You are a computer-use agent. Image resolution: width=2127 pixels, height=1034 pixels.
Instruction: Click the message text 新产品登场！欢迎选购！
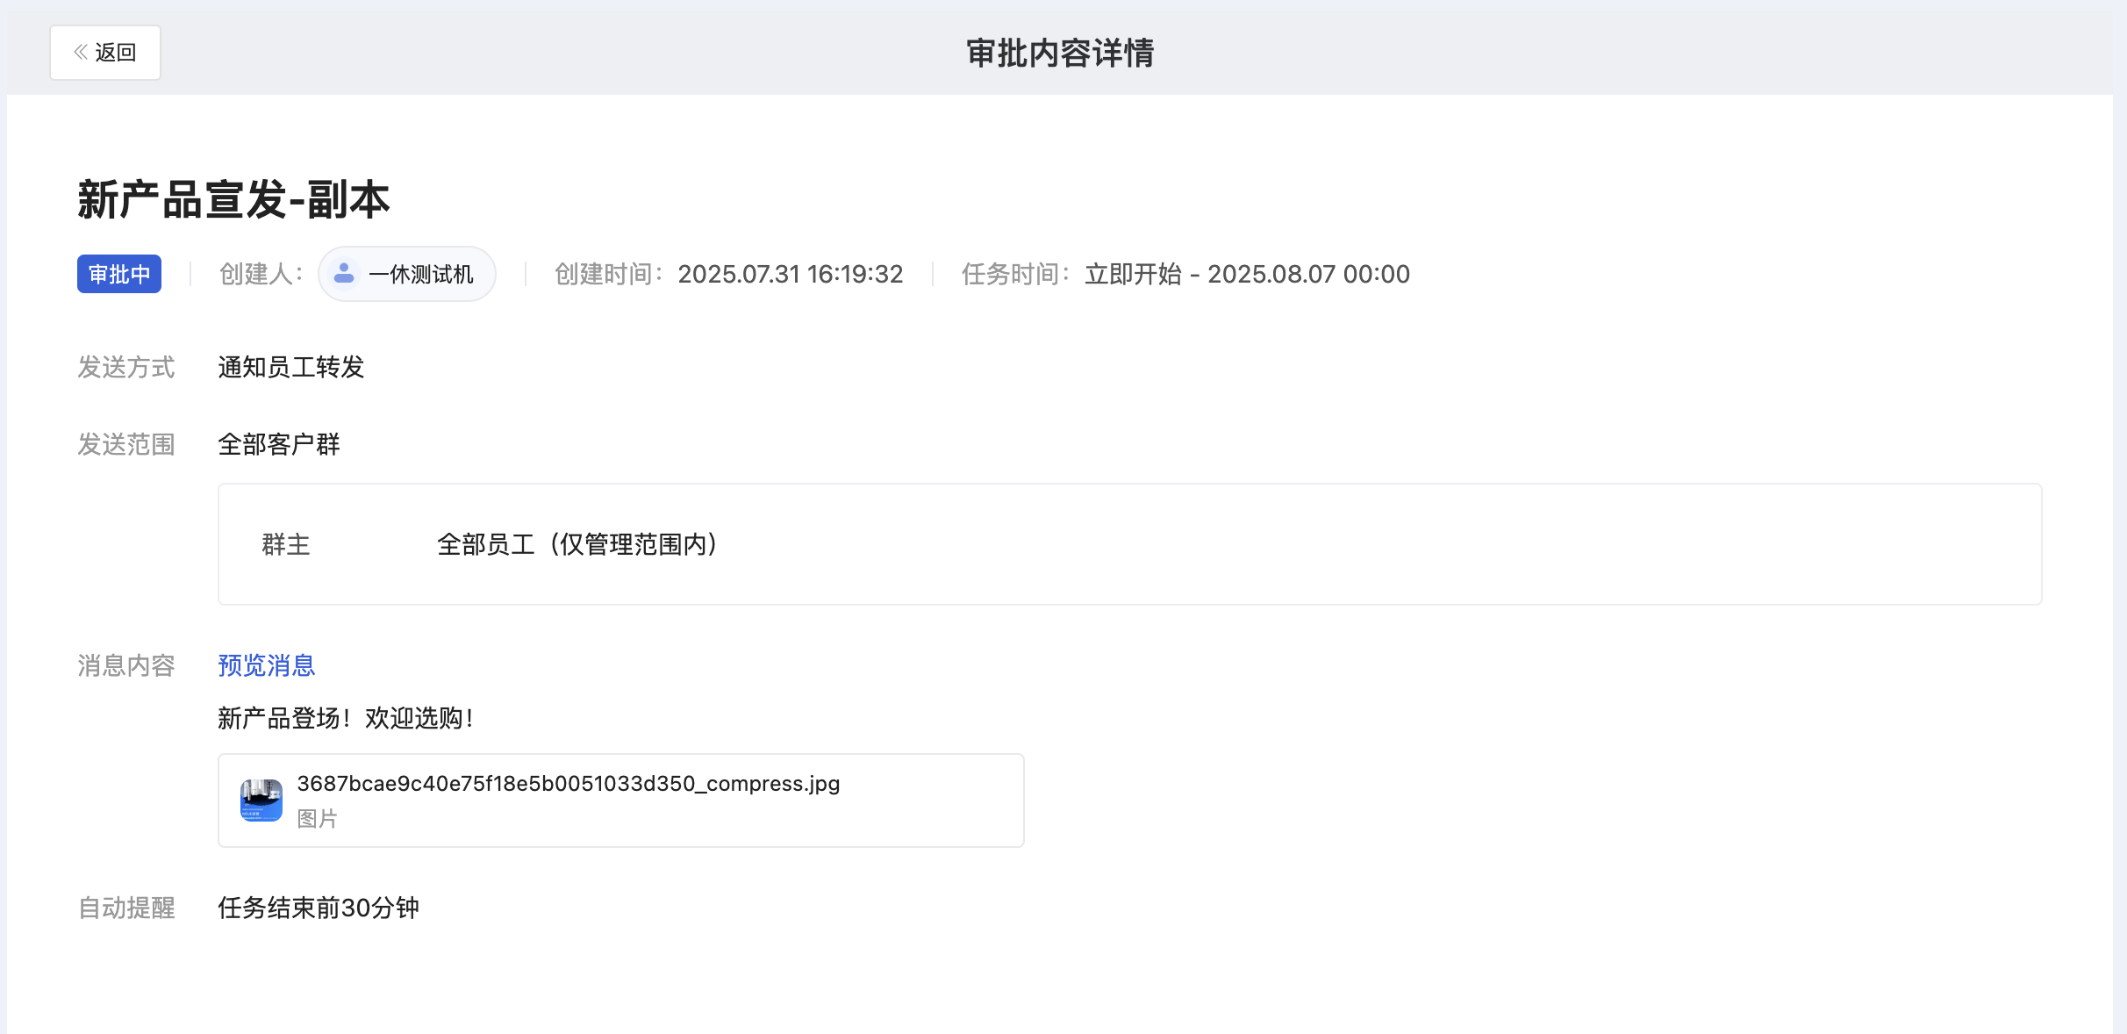(x=347, y=718)
